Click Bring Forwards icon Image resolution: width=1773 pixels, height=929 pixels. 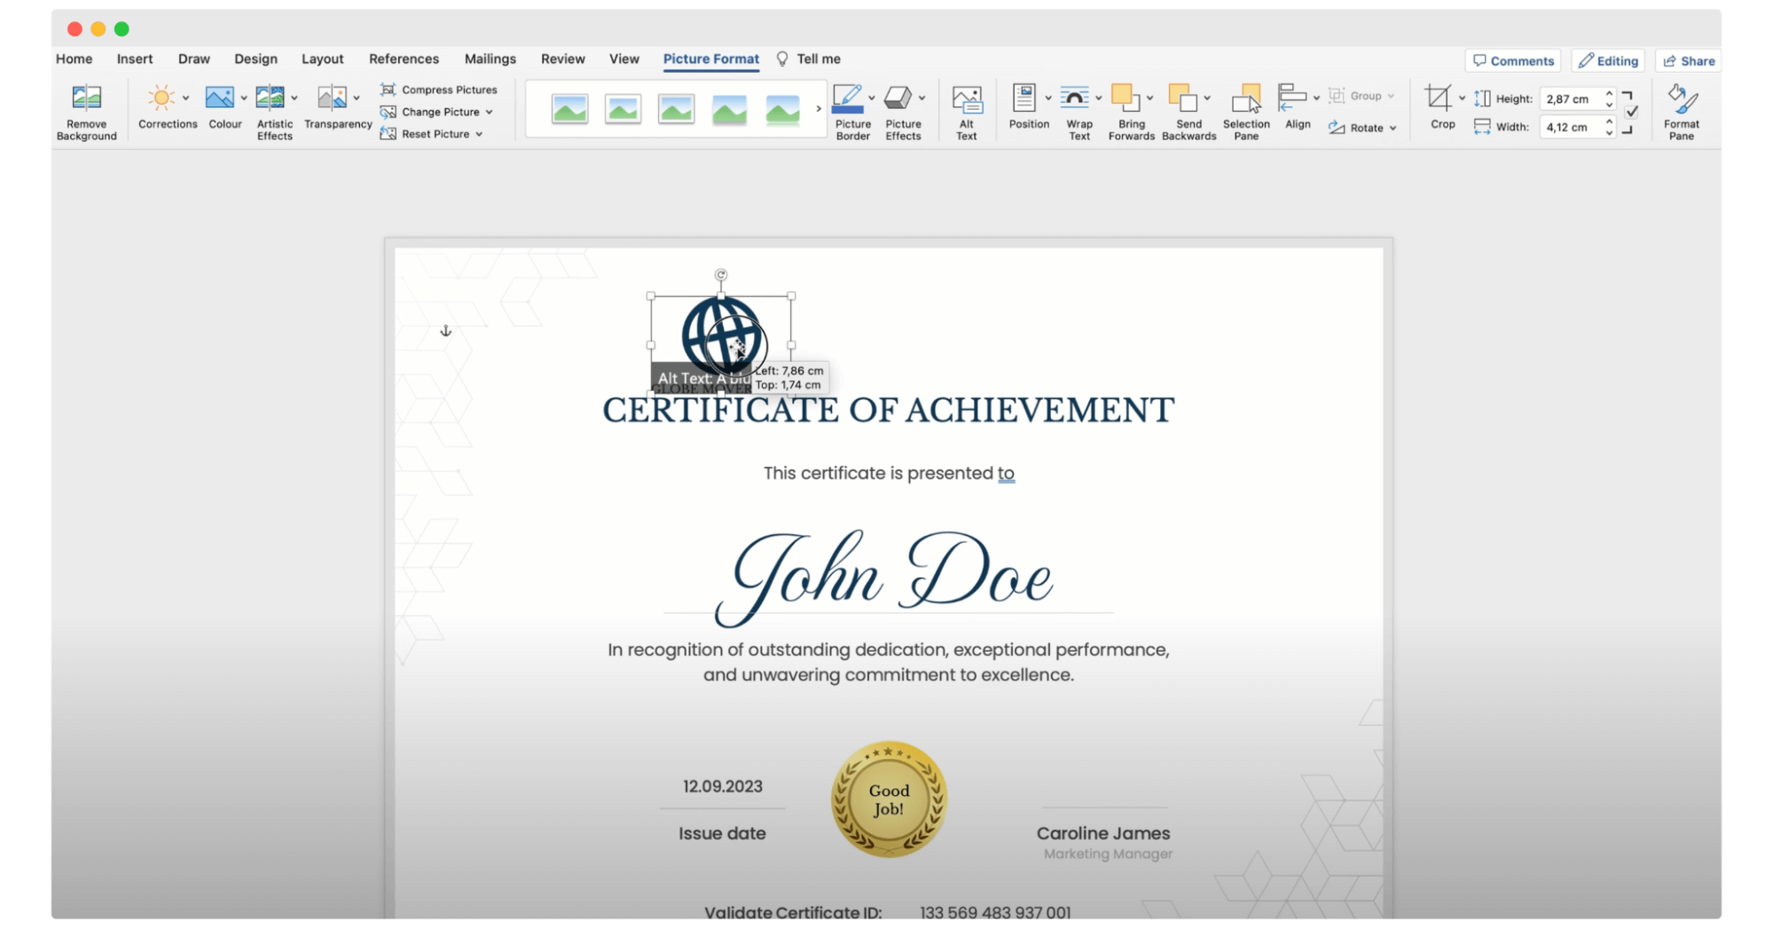(1126, 98)
